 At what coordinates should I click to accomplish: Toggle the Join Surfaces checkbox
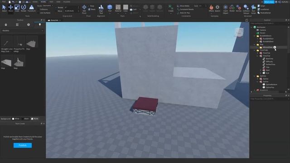[x=39, y=13]
